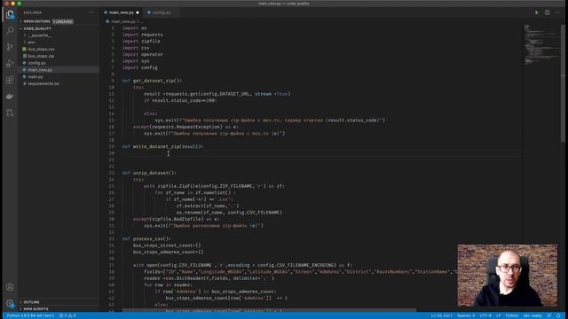Click the def process_csv() line

[146, 238]
